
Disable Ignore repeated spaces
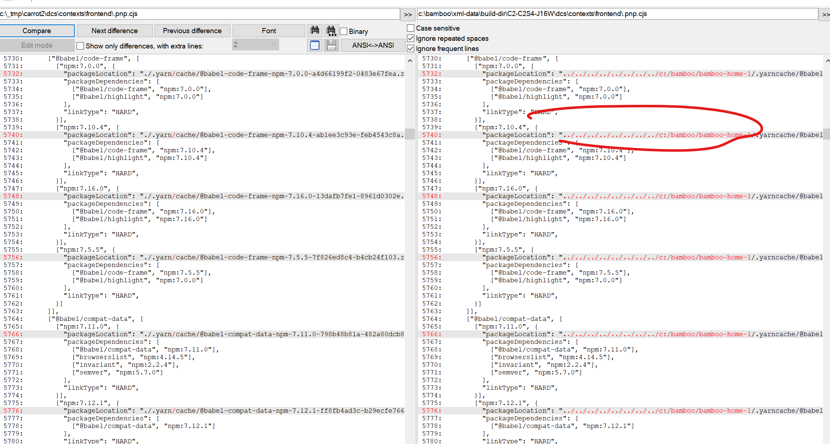(x=410, y=38)
